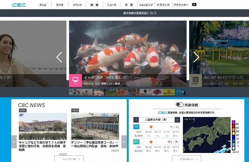
Task: Open the ニュース一覧 button
Action: pyautogui.click(x=69, y=159)
